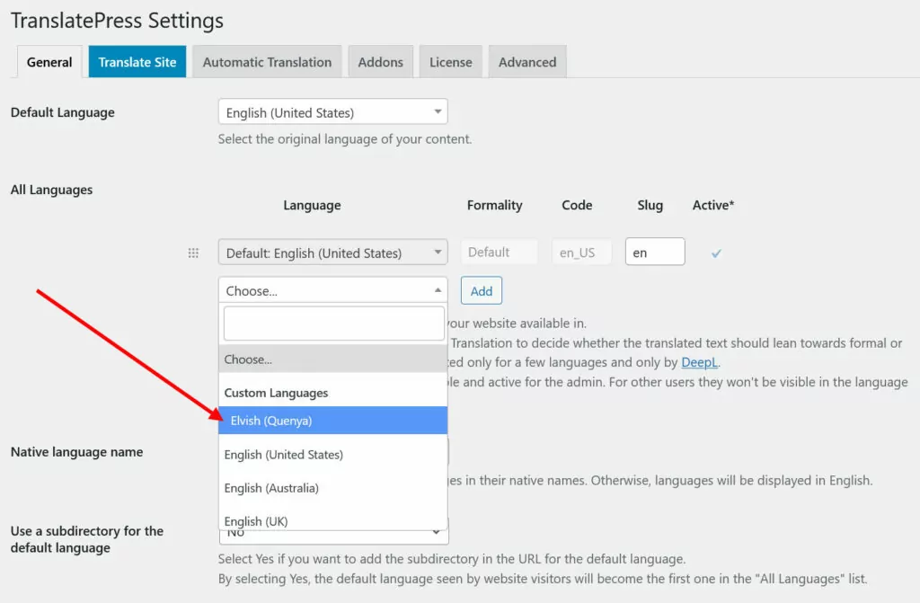Select Elvish (Quenya) from the list
This screenshot has height=603, width=920.
332,421
